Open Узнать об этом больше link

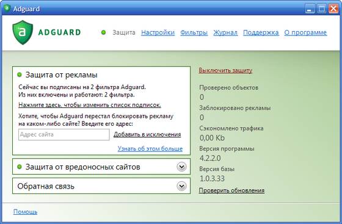pyautogui.click(x=150, y=148)
